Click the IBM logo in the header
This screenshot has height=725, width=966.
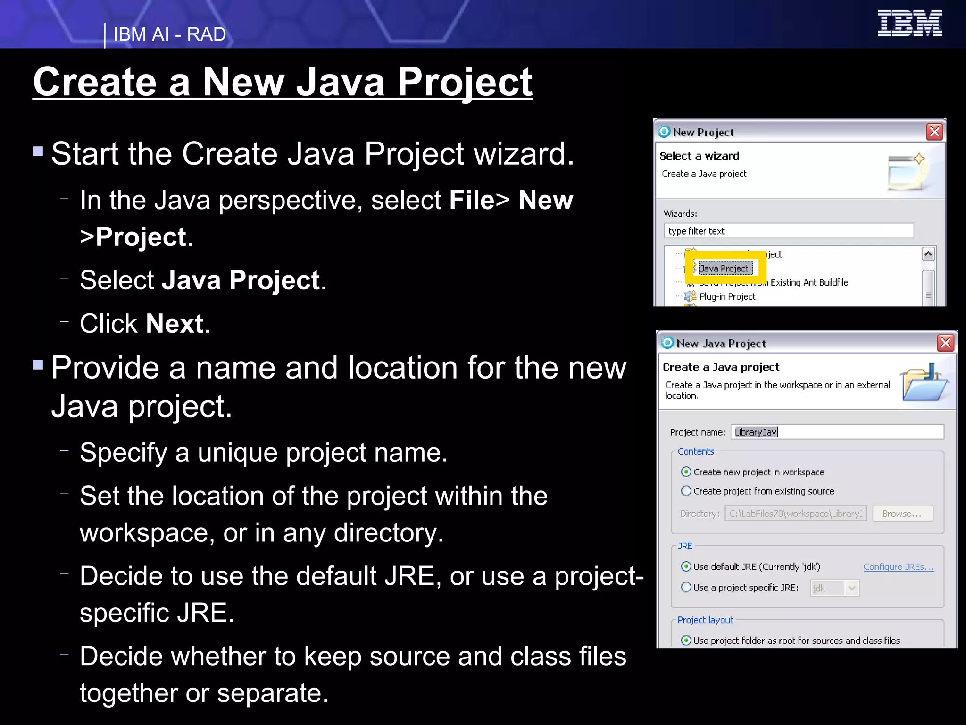point(910,23)
